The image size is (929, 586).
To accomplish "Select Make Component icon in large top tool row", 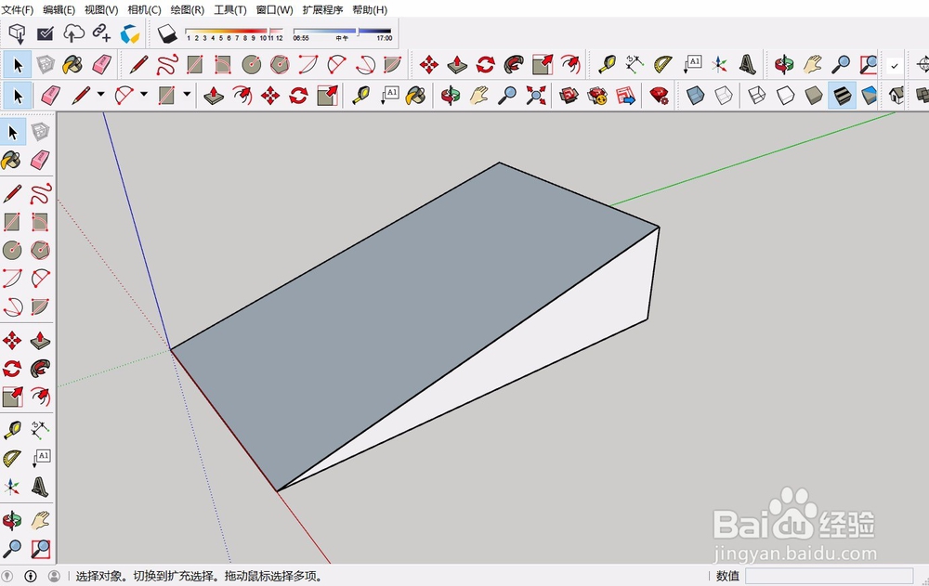I will 45,65.
